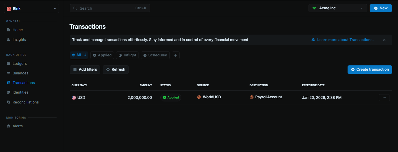Click the US flag currency icon

pyautogui.click(x=74, y=98)
